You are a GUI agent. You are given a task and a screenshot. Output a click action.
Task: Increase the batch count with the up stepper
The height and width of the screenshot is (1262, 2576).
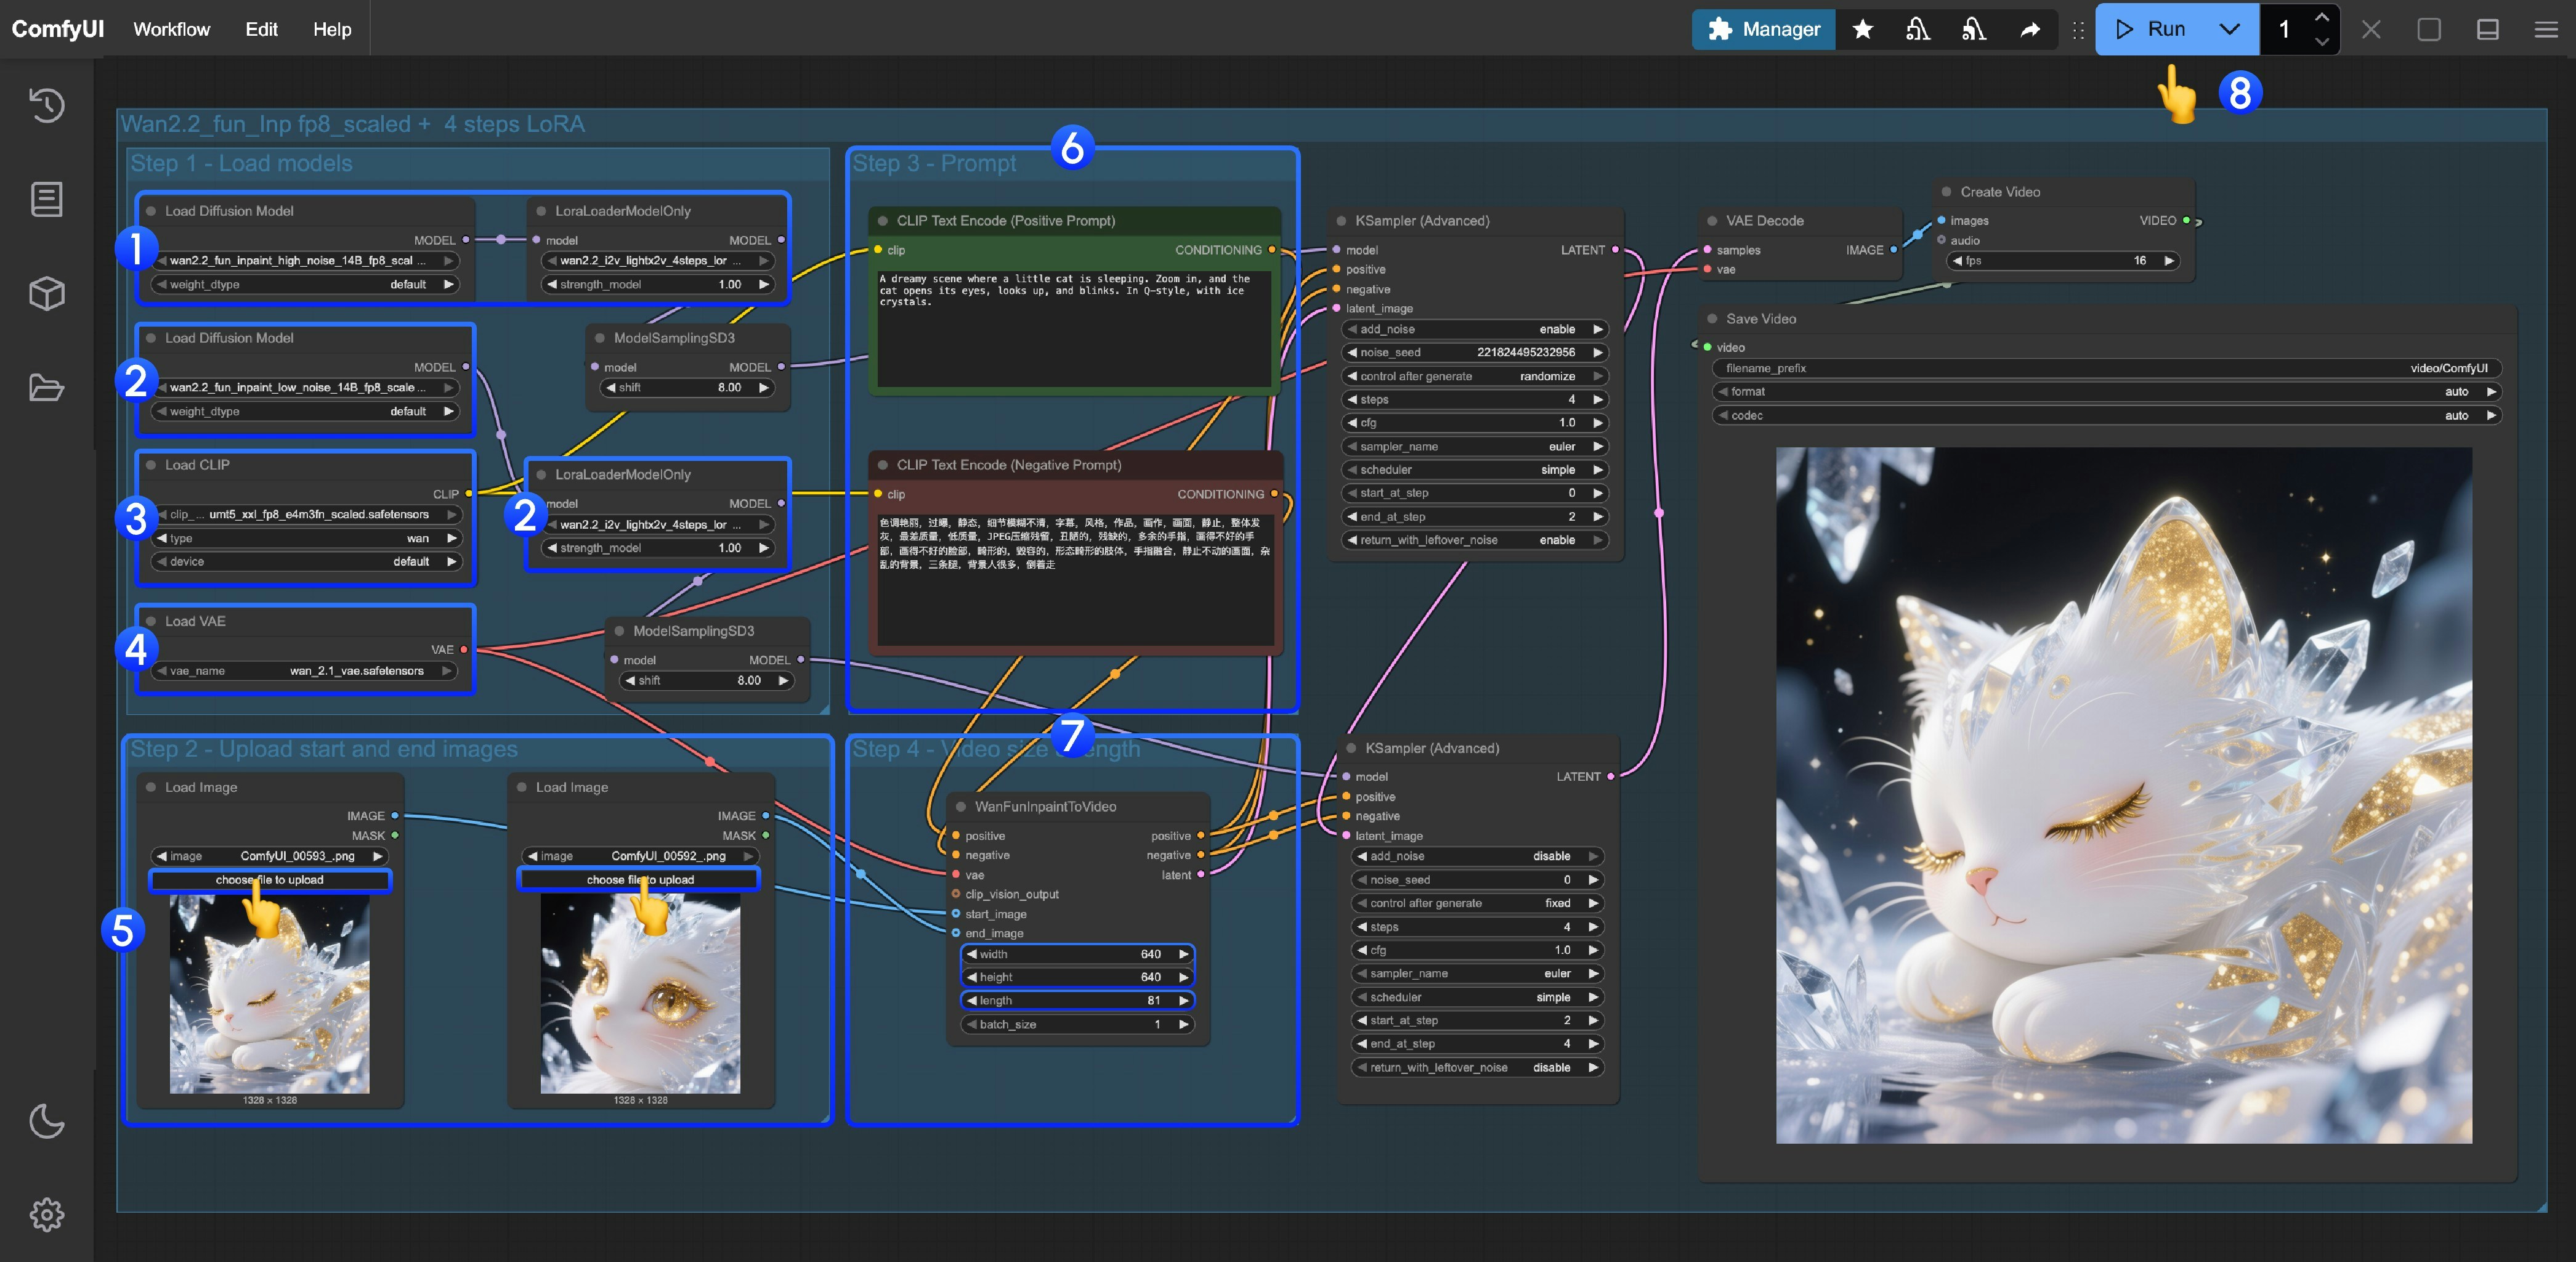2322,16
